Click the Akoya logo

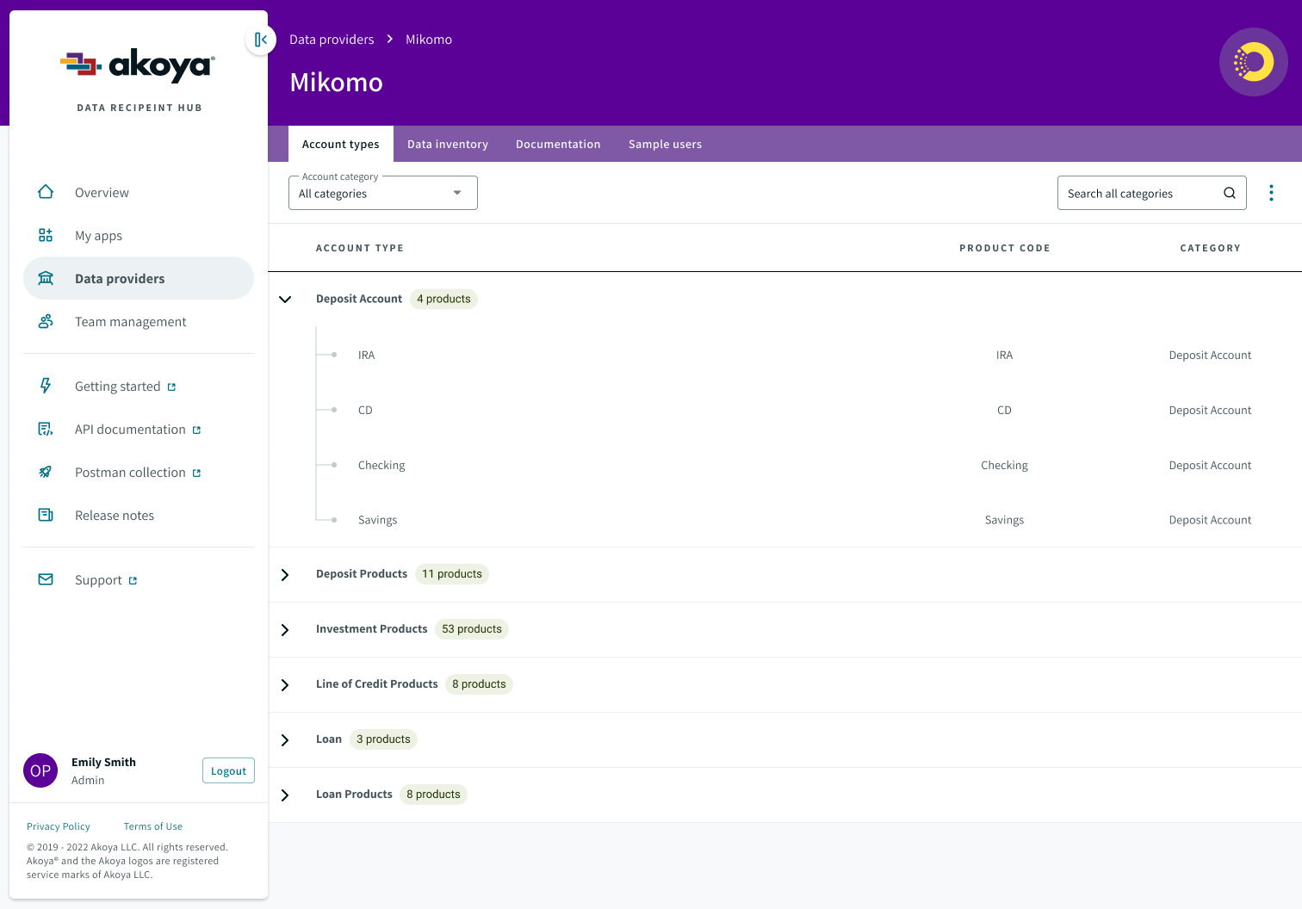[x=138, y=65]
